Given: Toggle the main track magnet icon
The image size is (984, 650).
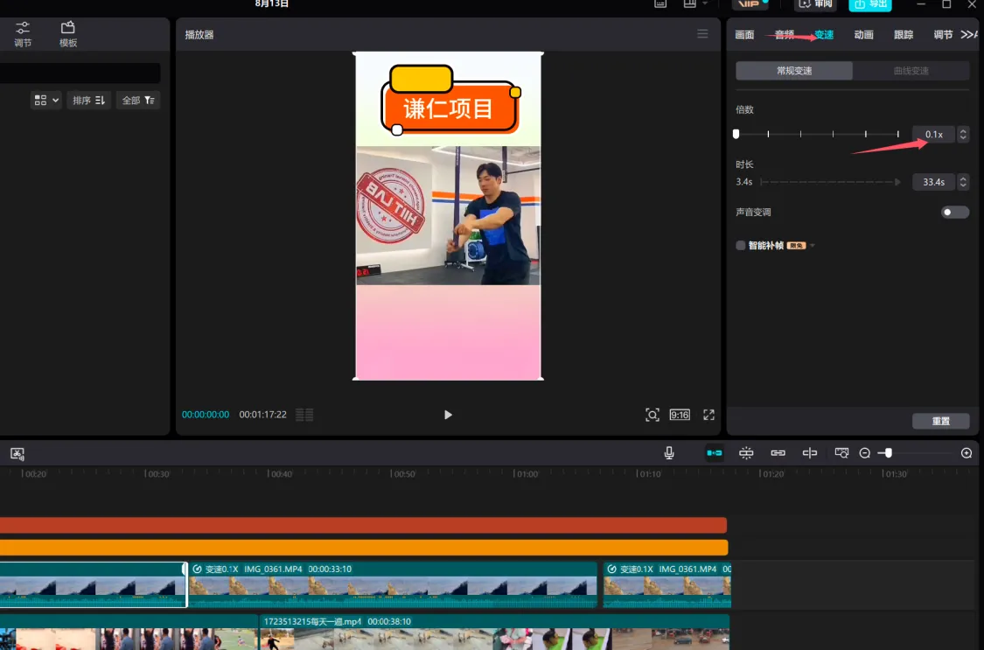Looking at the screenshot, I should 715,452.
